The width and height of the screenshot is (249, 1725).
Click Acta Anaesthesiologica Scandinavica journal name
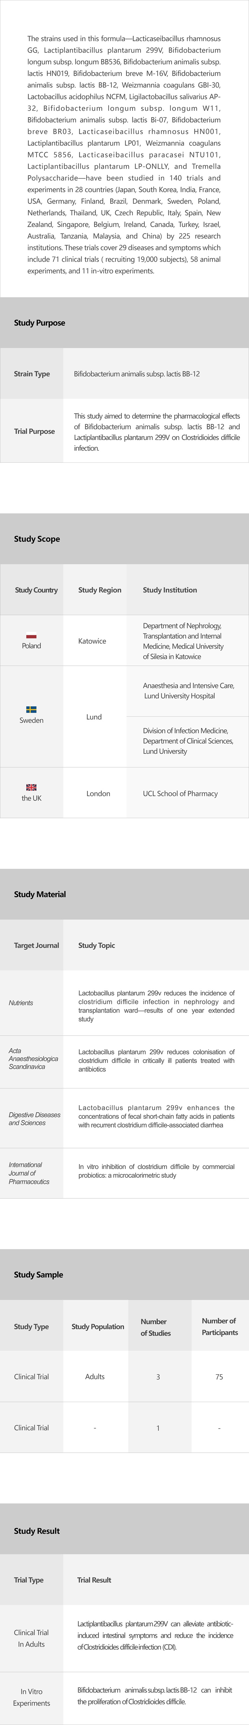(x=33, y=1059)
